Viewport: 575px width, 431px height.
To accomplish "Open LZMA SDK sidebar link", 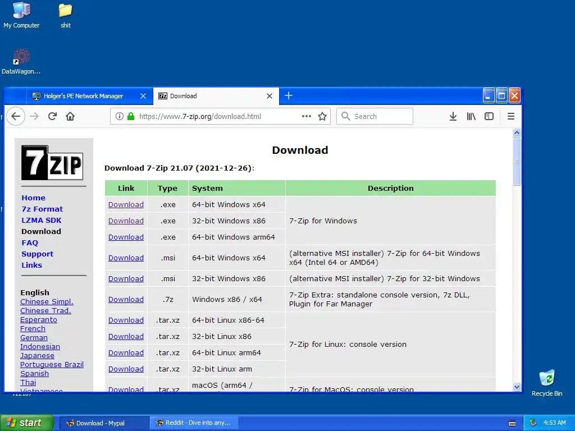I will coord(42,220).
